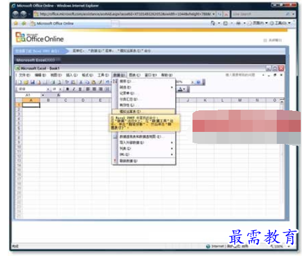
Task: Click the IE Home icon
Action: click(x=213, y=23)
